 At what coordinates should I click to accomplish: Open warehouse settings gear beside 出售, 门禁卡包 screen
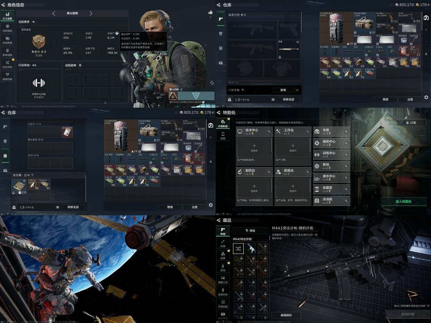(426, 97)
